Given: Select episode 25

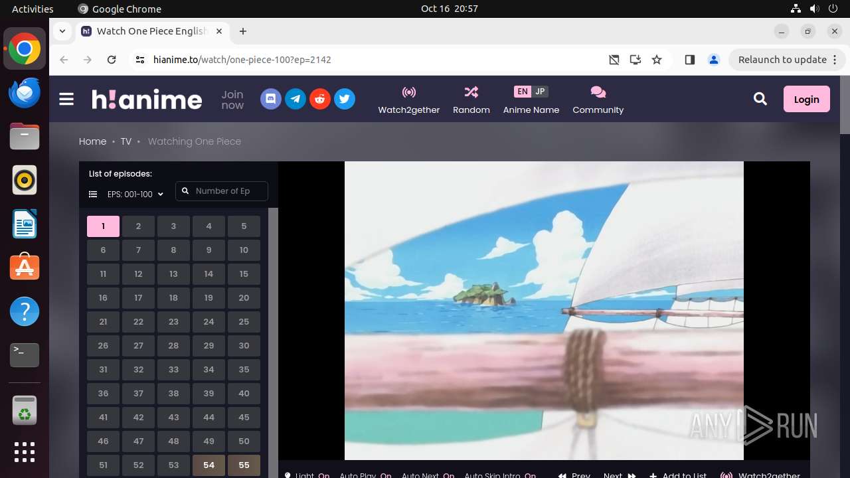Looking at the screenshot, I should coord(244,322).
